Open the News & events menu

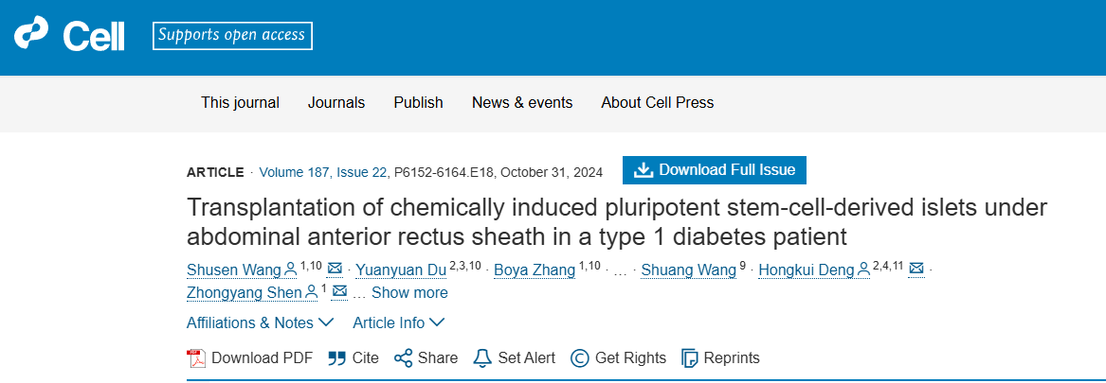click(522, 103)
